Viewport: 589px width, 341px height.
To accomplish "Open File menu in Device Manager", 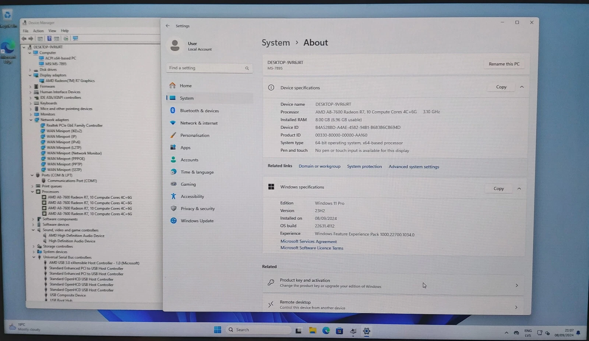I will click(25, 31).
